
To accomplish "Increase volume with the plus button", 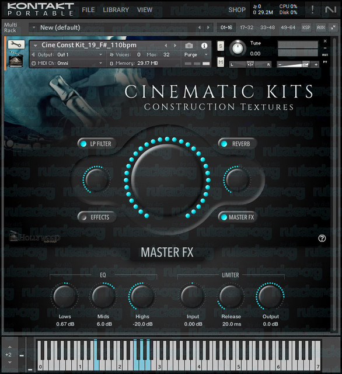I will [316, 64].
